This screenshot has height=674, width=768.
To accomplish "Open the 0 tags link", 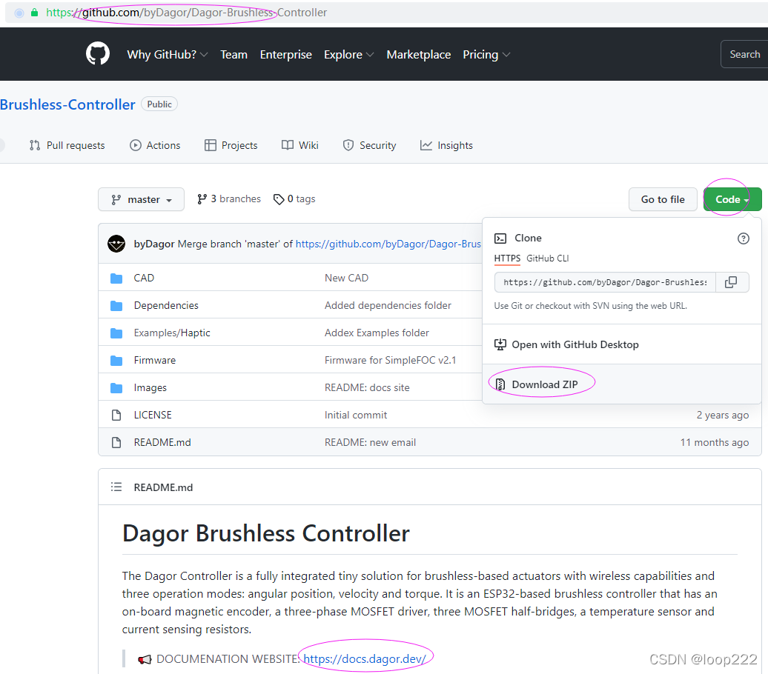I will tap(294, 199).
